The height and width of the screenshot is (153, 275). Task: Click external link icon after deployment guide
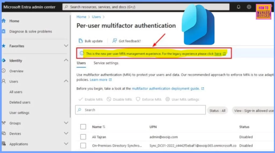click(202, 89)
